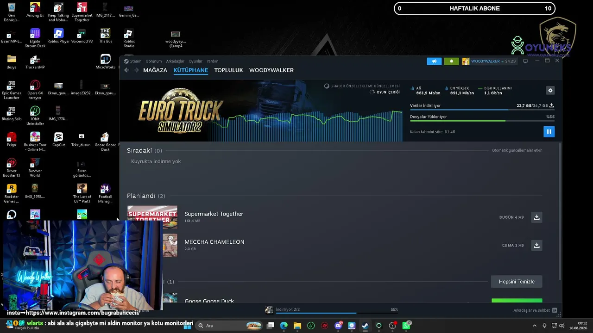This screenshot has width=593, height=333.
Task: Click the WOODYWALKER profile avatar
Action: 466,61
